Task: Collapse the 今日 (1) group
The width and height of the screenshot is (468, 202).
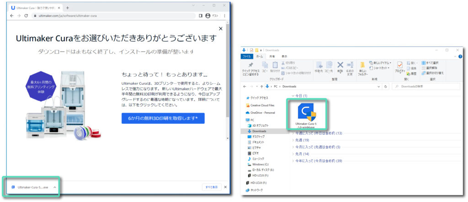Action: pyautogui.click(x=293, y=96)
